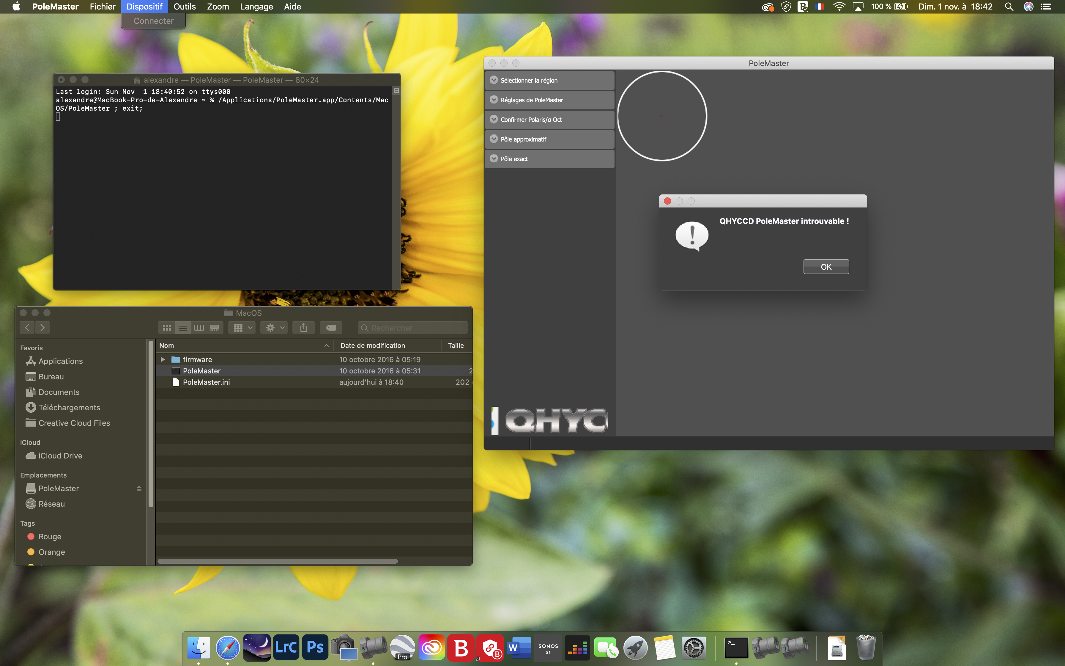
Task: Eject the PoleMaster volume in sidebar
Action: [x=139, y=488]
